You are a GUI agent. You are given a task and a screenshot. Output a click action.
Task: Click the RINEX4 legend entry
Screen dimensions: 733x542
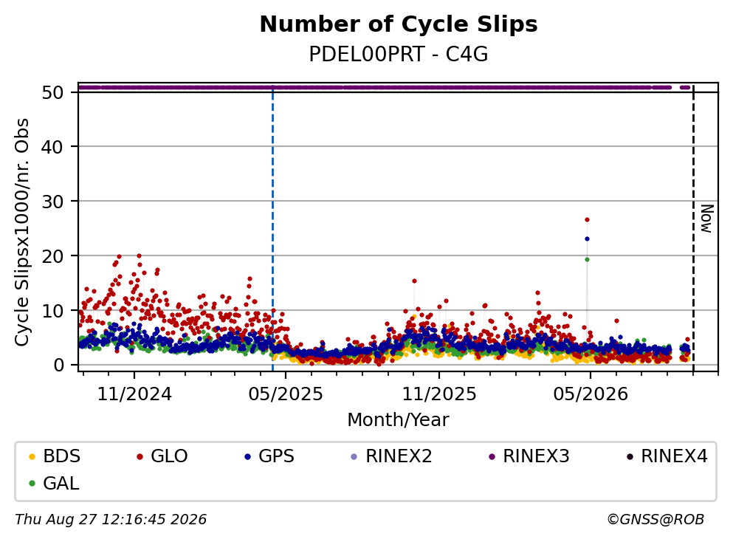coord(667,456)
